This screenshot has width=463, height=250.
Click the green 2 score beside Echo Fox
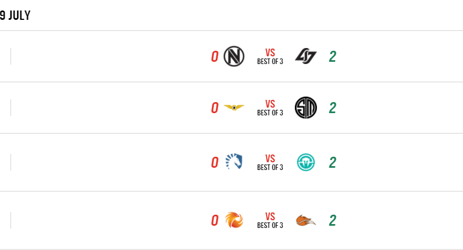332,220
